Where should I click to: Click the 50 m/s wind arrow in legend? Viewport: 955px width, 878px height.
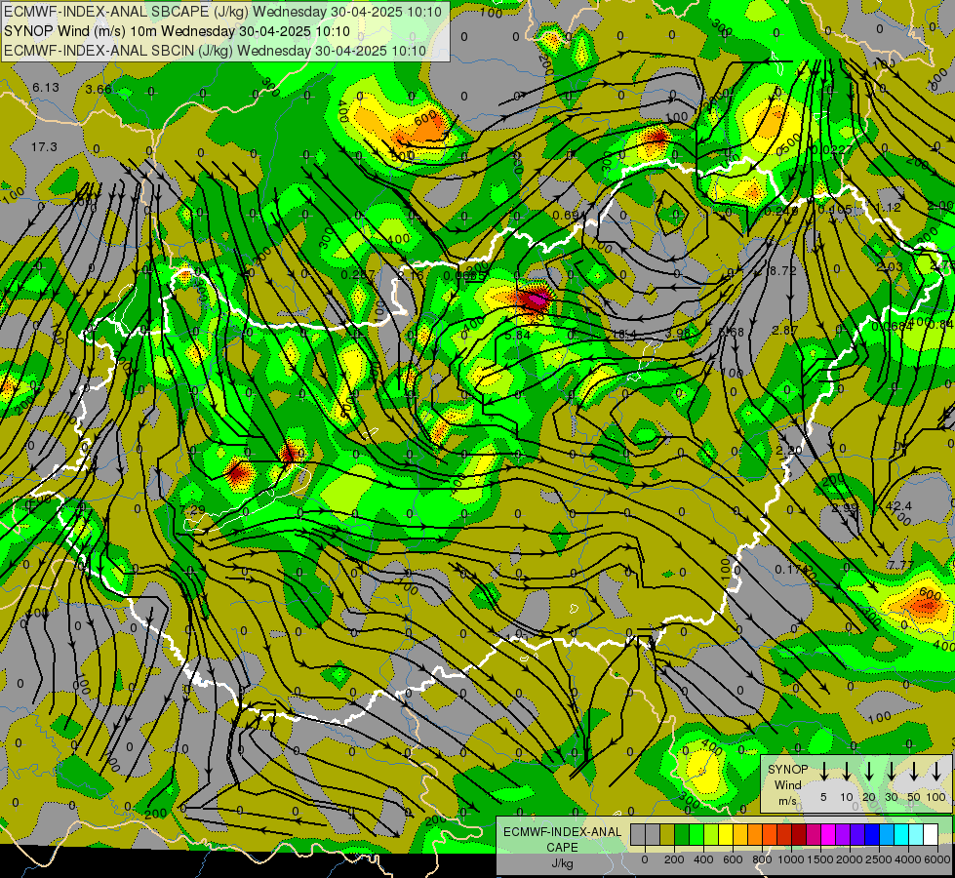click(914, 772)
